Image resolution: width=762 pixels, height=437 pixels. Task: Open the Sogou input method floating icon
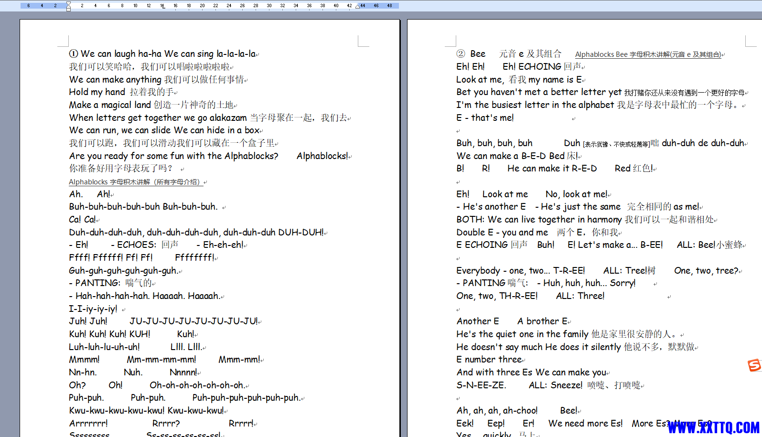754,365
